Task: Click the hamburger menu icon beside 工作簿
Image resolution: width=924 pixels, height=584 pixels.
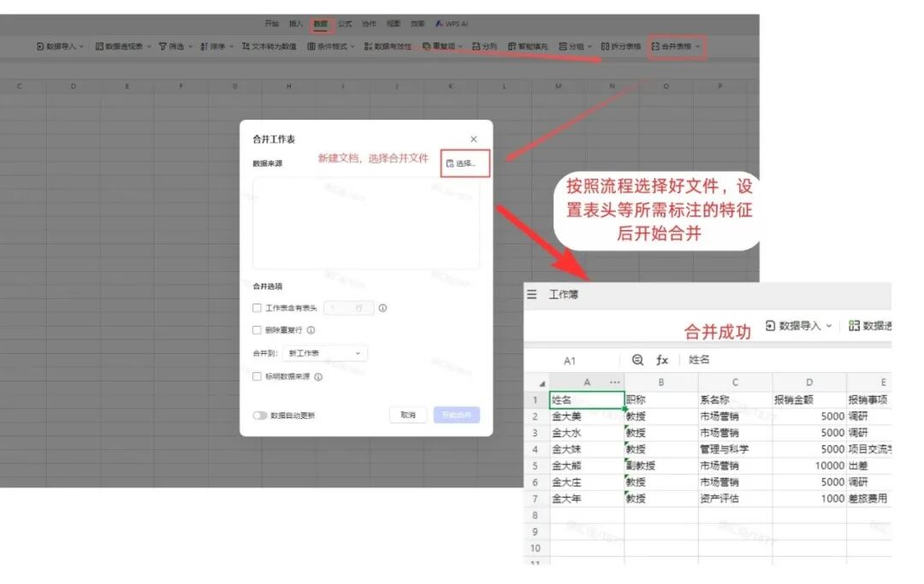Action: click(x=531, y=294)
